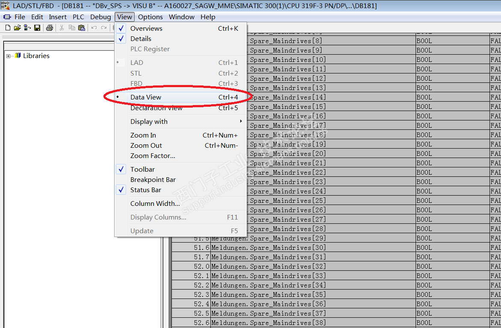Click the Cut scissors toolbar icon
This screenshot has height=328, width=501.
(62, 28)
